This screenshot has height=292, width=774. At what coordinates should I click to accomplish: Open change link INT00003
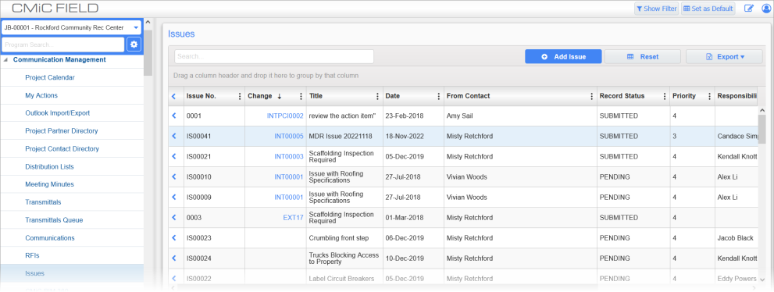pos(289,156)
